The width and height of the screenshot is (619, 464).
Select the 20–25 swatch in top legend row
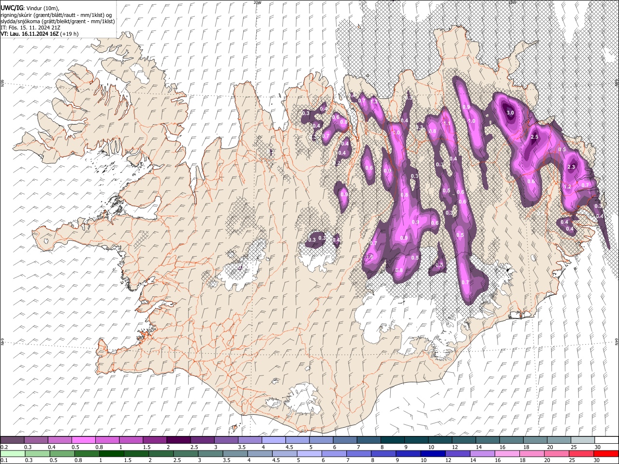558,440
